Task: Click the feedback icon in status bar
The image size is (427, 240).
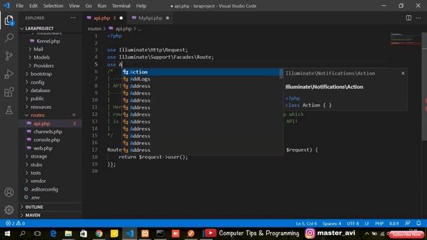Action: click(x=408, y=223)
